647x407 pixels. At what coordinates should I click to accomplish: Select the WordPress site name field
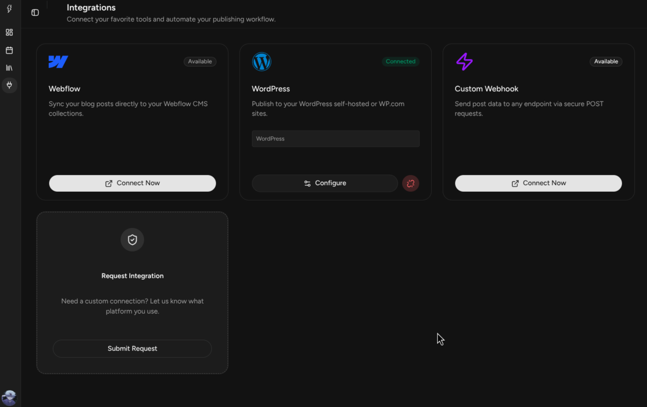[x=335, y=139]
